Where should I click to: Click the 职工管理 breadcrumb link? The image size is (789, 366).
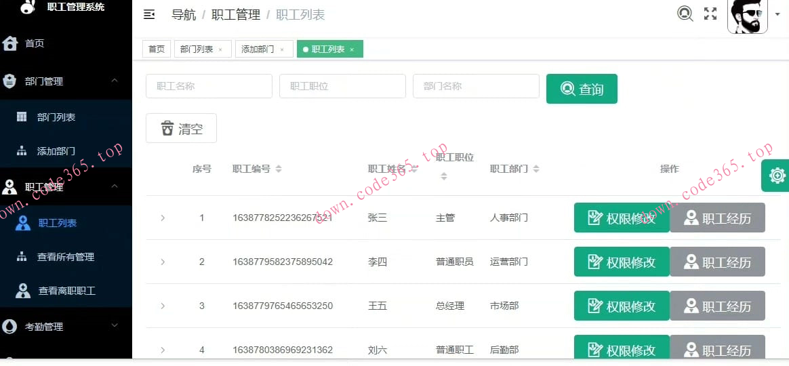236,15
